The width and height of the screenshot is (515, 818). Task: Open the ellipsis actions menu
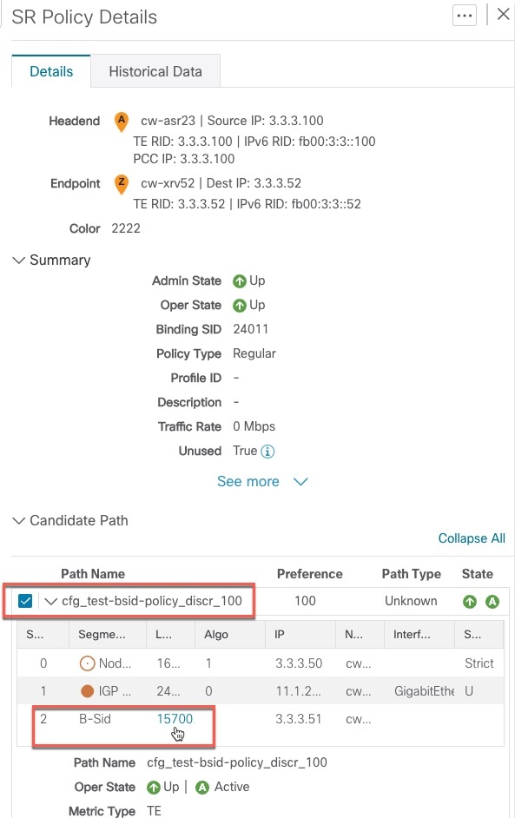tap(465, 15)
